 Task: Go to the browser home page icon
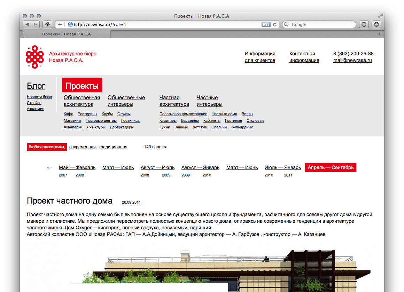(x=47, y=24)
